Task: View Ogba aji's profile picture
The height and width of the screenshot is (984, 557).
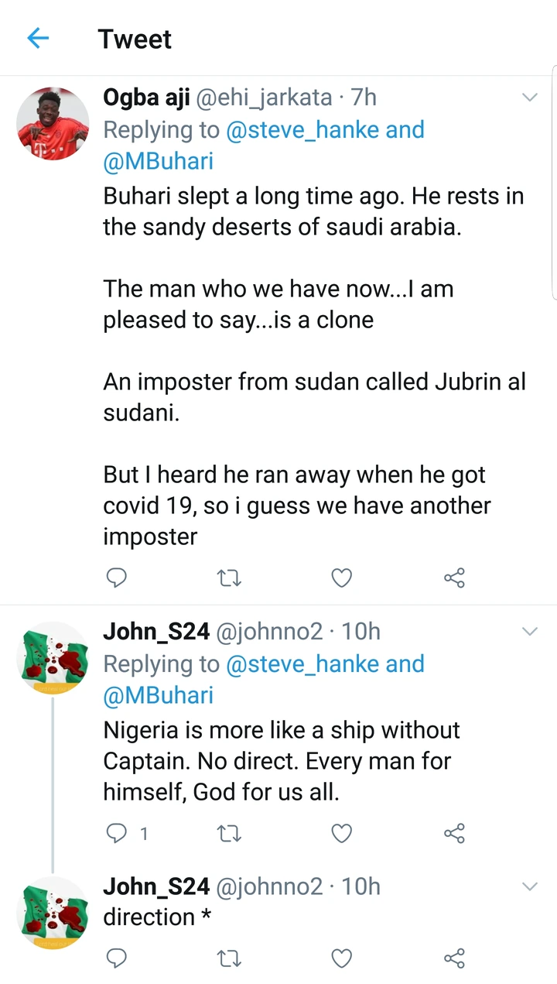Action: tap(53, 124)
